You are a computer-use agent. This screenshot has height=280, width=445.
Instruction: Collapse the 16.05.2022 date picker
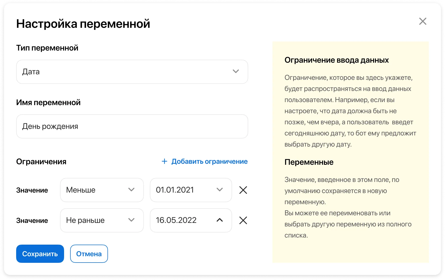[191, 220]
